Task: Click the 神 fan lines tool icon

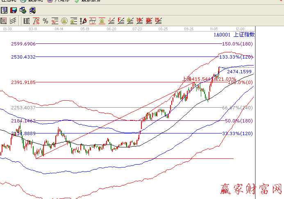Action: click(x=139, y=21)
